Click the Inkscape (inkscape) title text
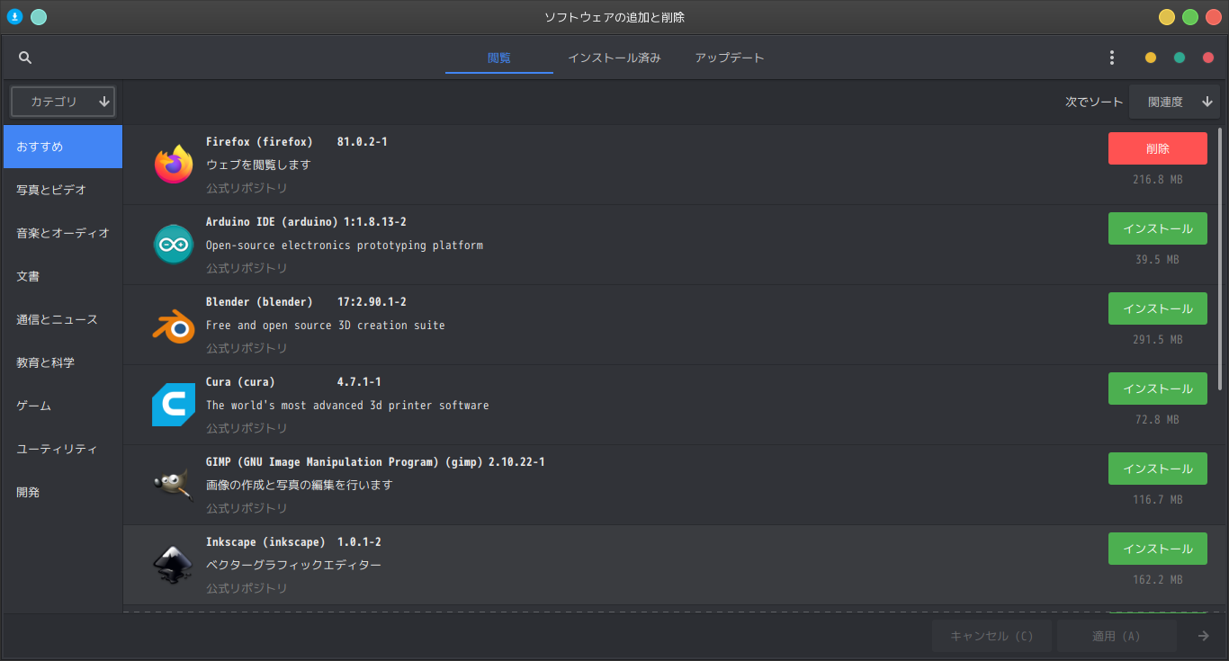This screenshot has height=661, width=1229. point(265,542)
